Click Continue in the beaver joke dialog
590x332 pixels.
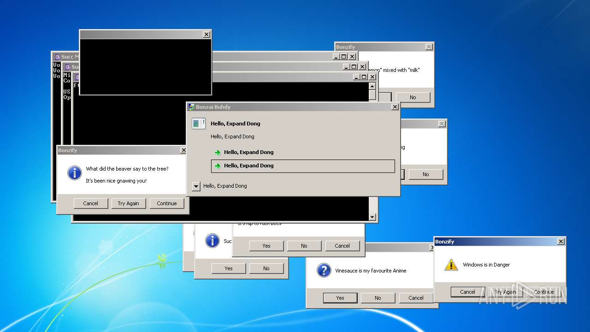[x=167, y=203]
